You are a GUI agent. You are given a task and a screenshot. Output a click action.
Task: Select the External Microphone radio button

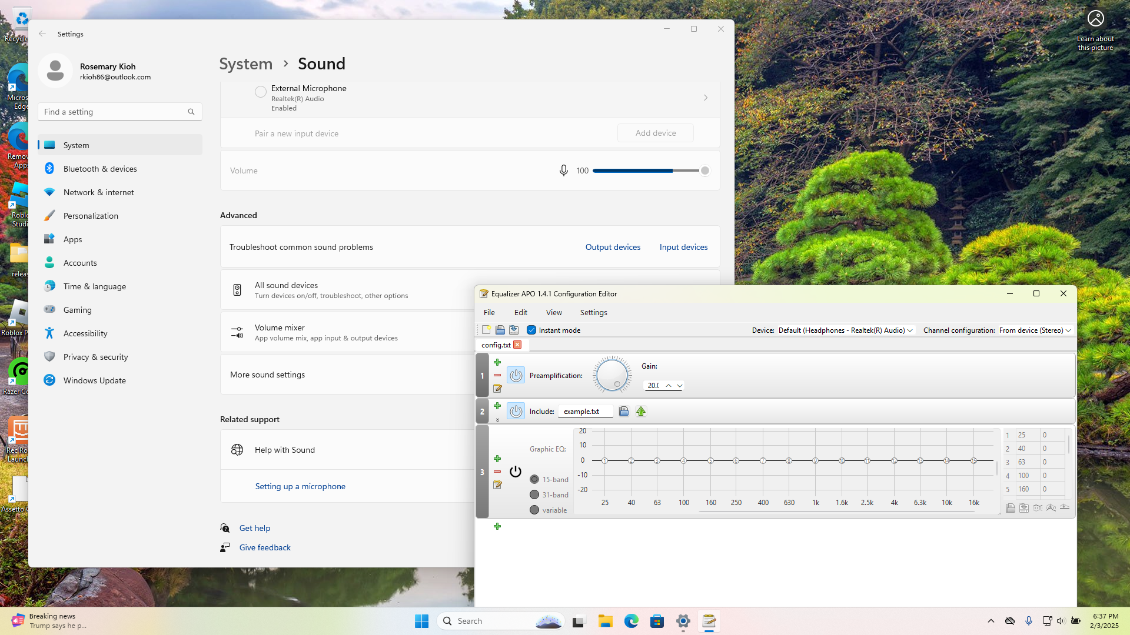coord(260,92)
